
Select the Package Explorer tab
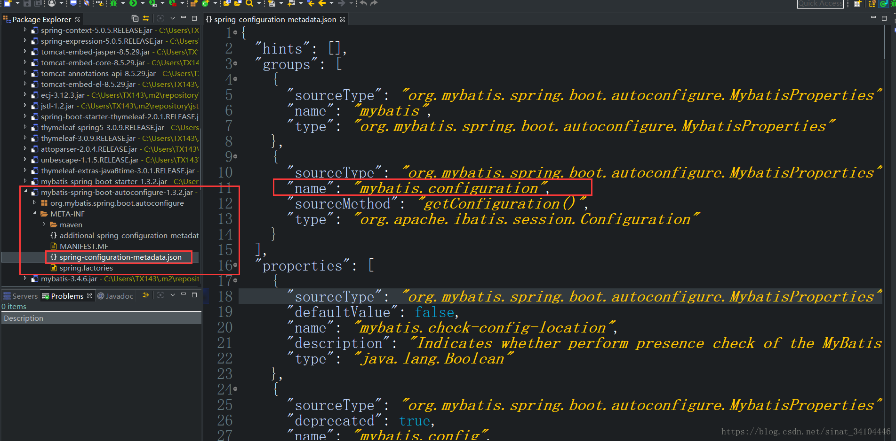pyautogui.click(x=42, y=19)
